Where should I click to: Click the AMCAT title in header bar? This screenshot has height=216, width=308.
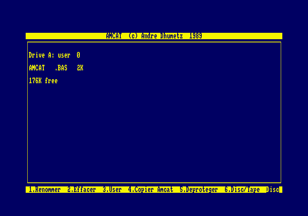click(x=113, y=36)
